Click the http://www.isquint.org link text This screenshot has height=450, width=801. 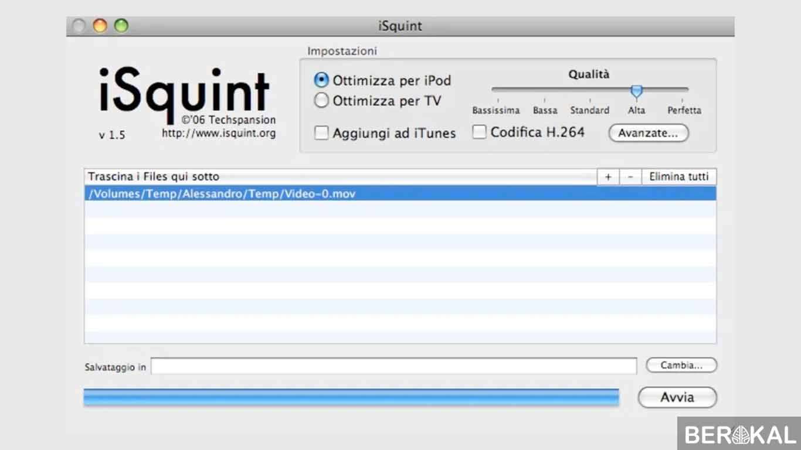[x=219, y=134]
